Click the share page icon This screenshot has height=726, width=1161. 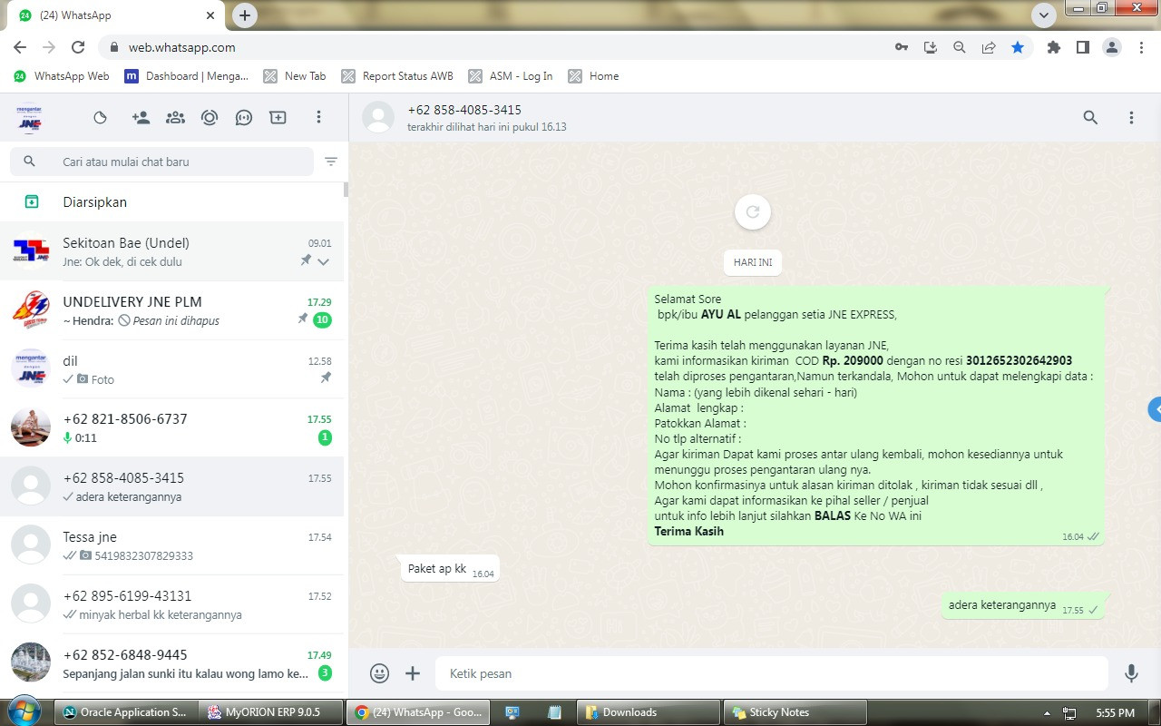tap(989, 47)
